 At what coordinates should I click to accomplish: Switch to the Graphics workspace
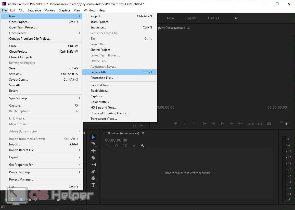(x=191, y=18)
